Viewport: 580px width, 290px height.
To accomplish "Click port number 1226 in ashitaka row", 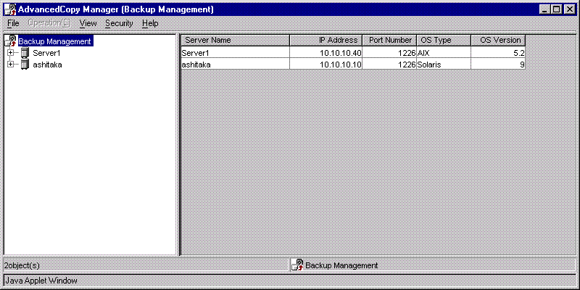I will click(389, 65).
